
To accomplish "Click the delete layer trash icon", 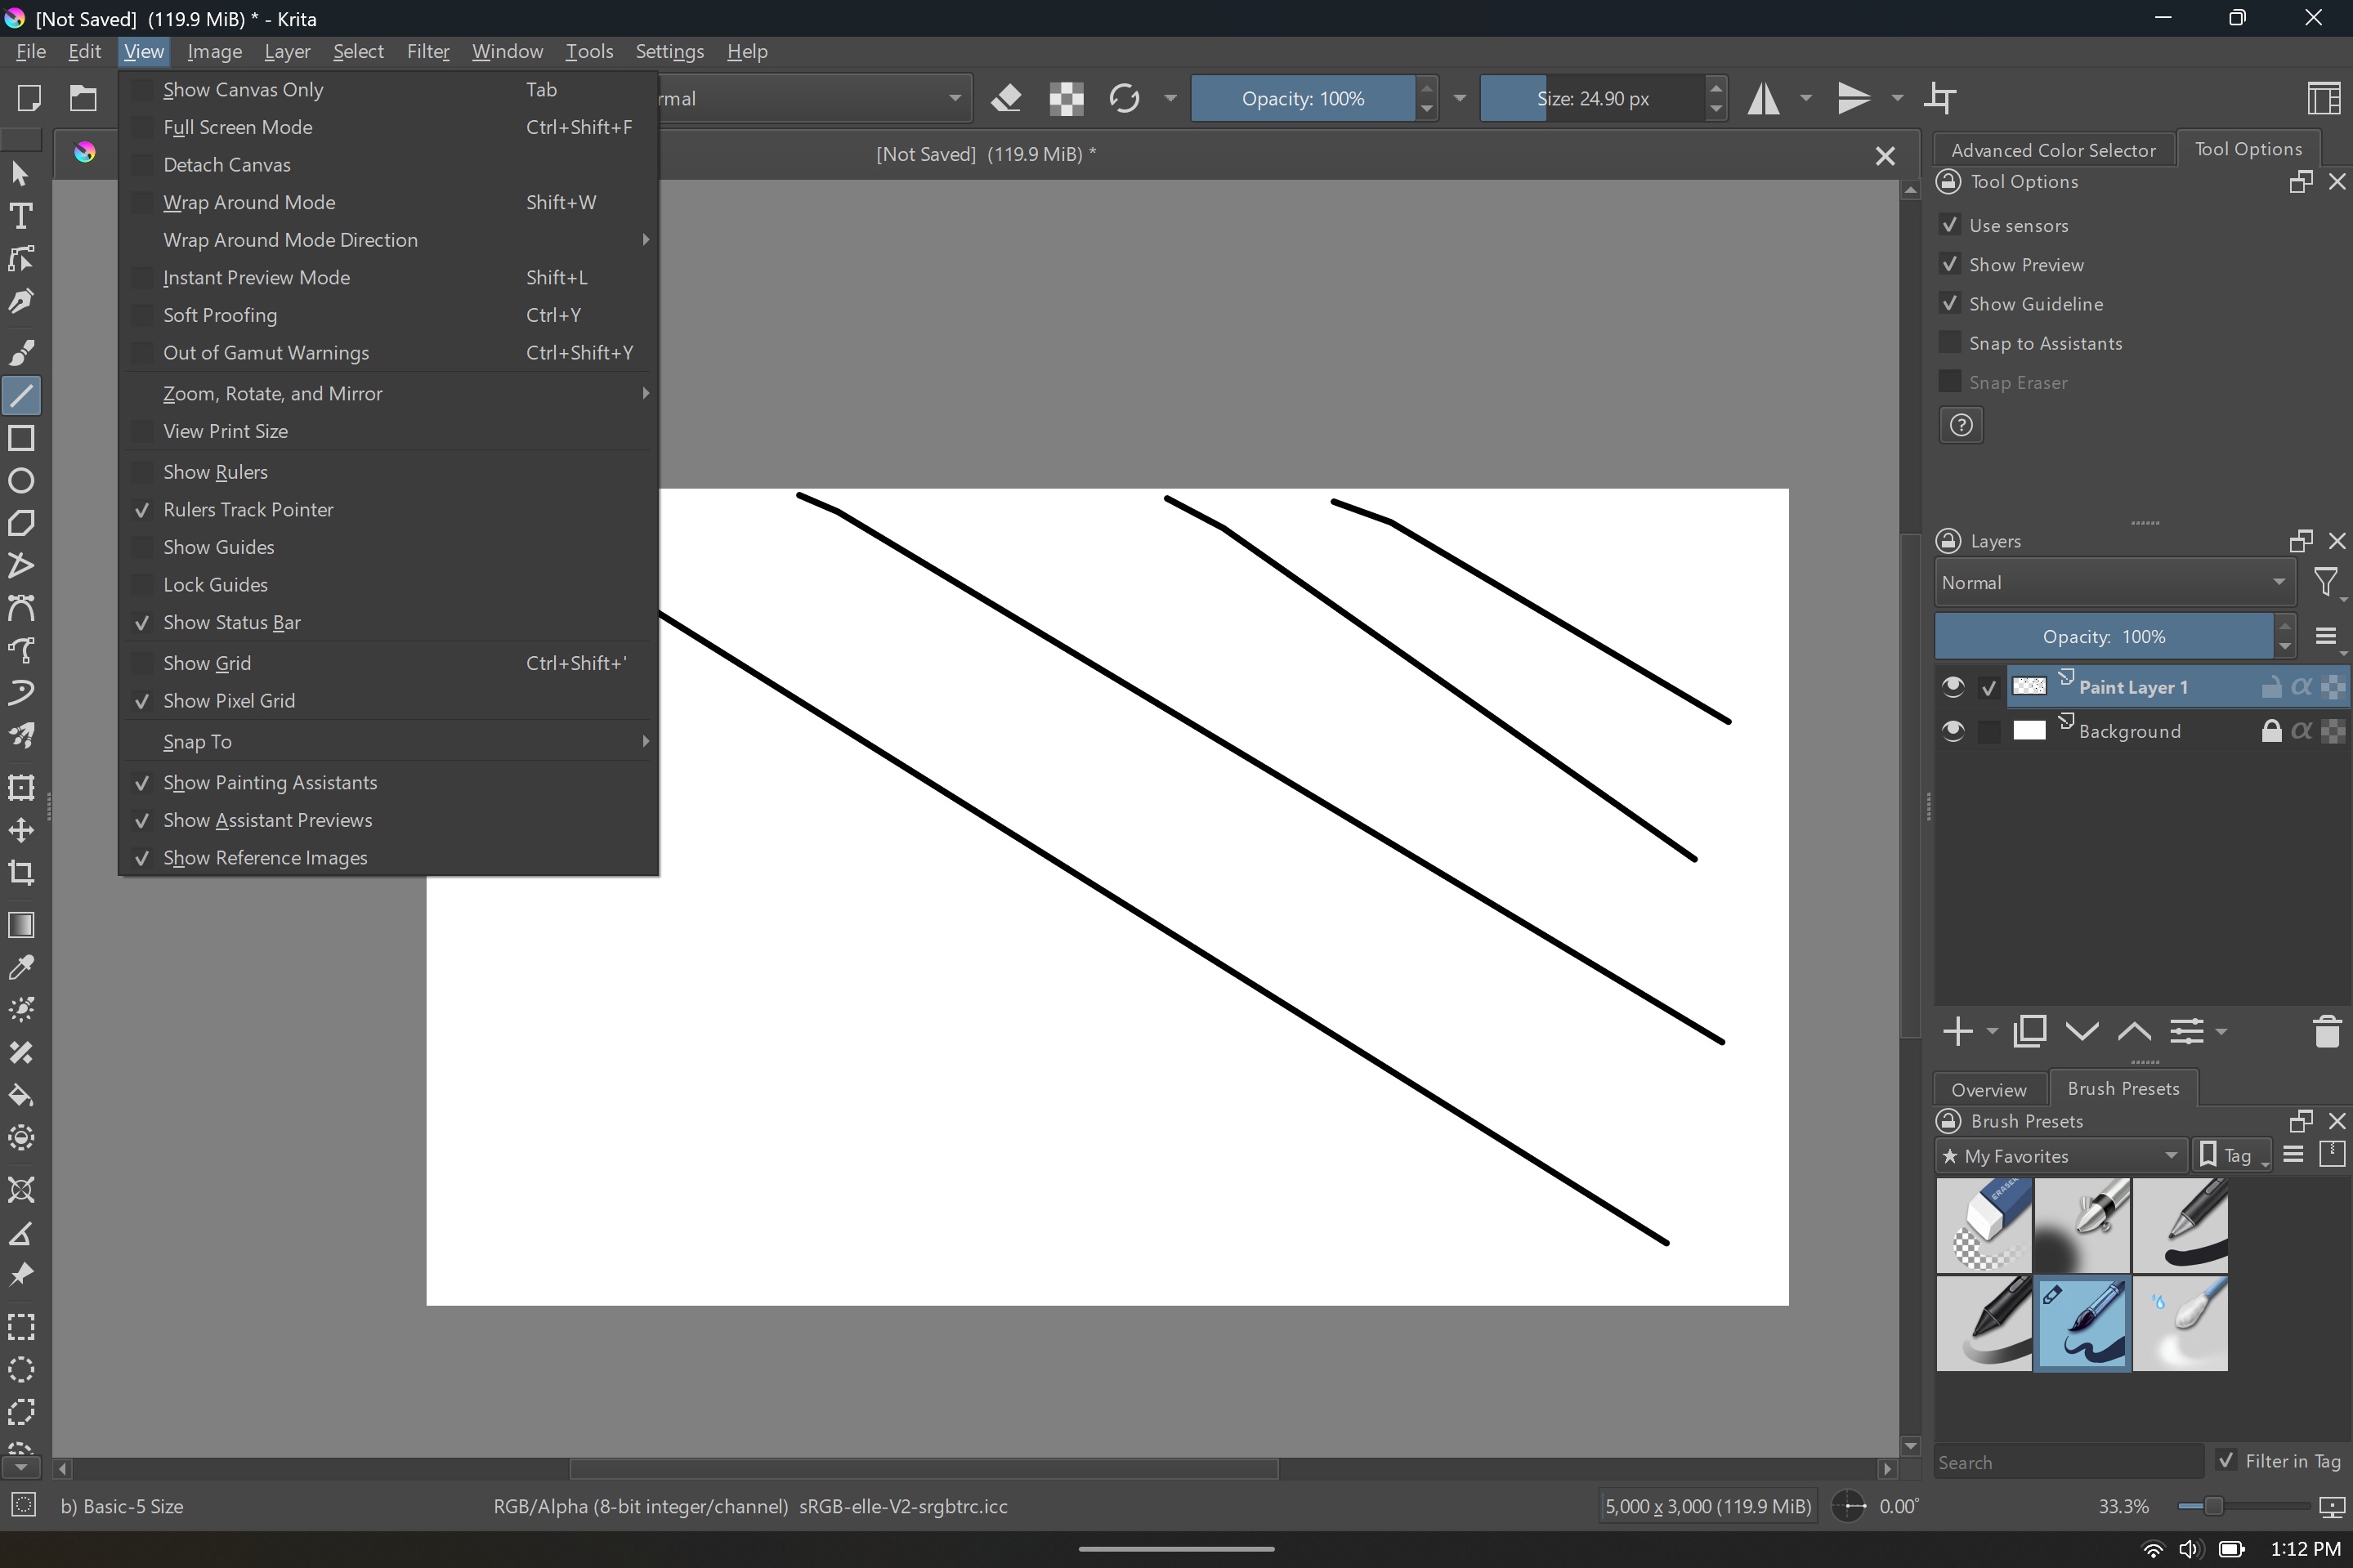I will (2326, 1032).
